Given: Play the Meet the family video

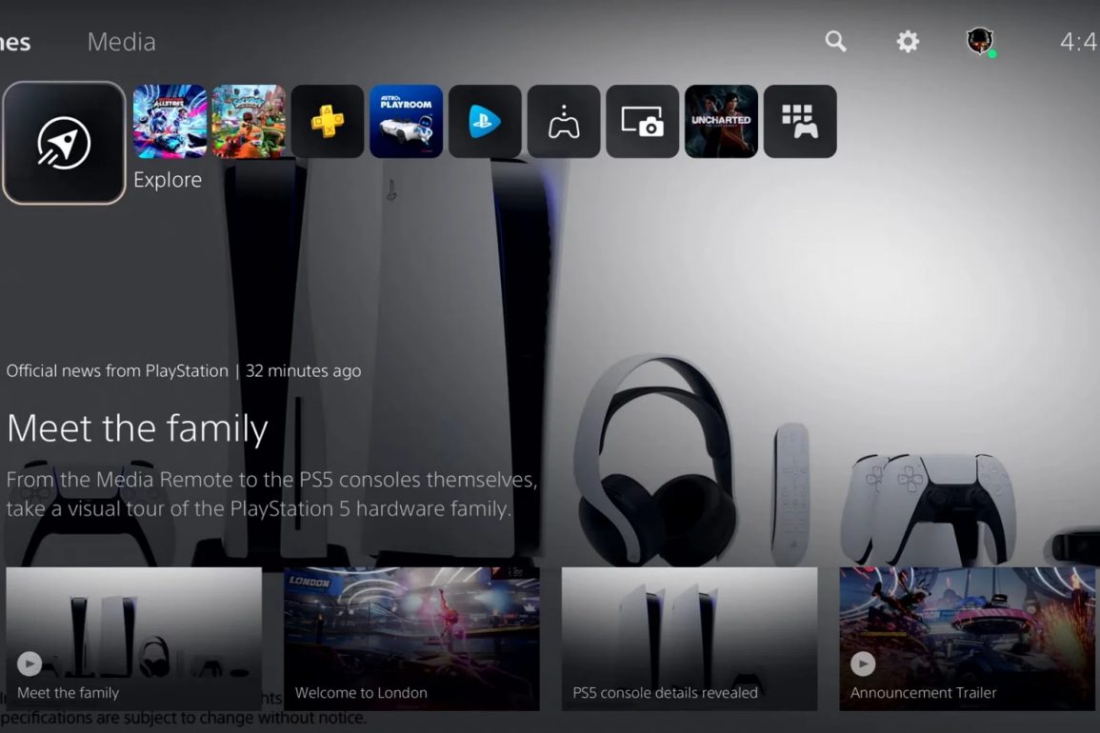Looking at the screenshot, I should tap(134, 639).
